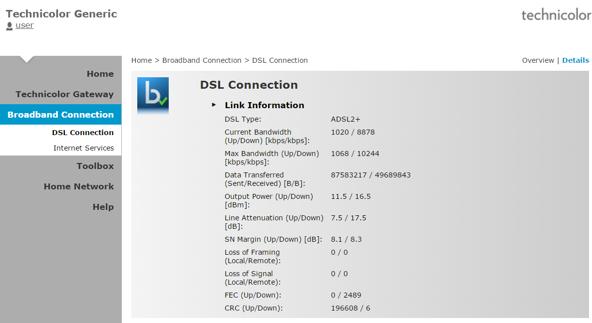Click the Max Bandwidth label
This screenshot has height=323, width=592.
click(272, 158)
